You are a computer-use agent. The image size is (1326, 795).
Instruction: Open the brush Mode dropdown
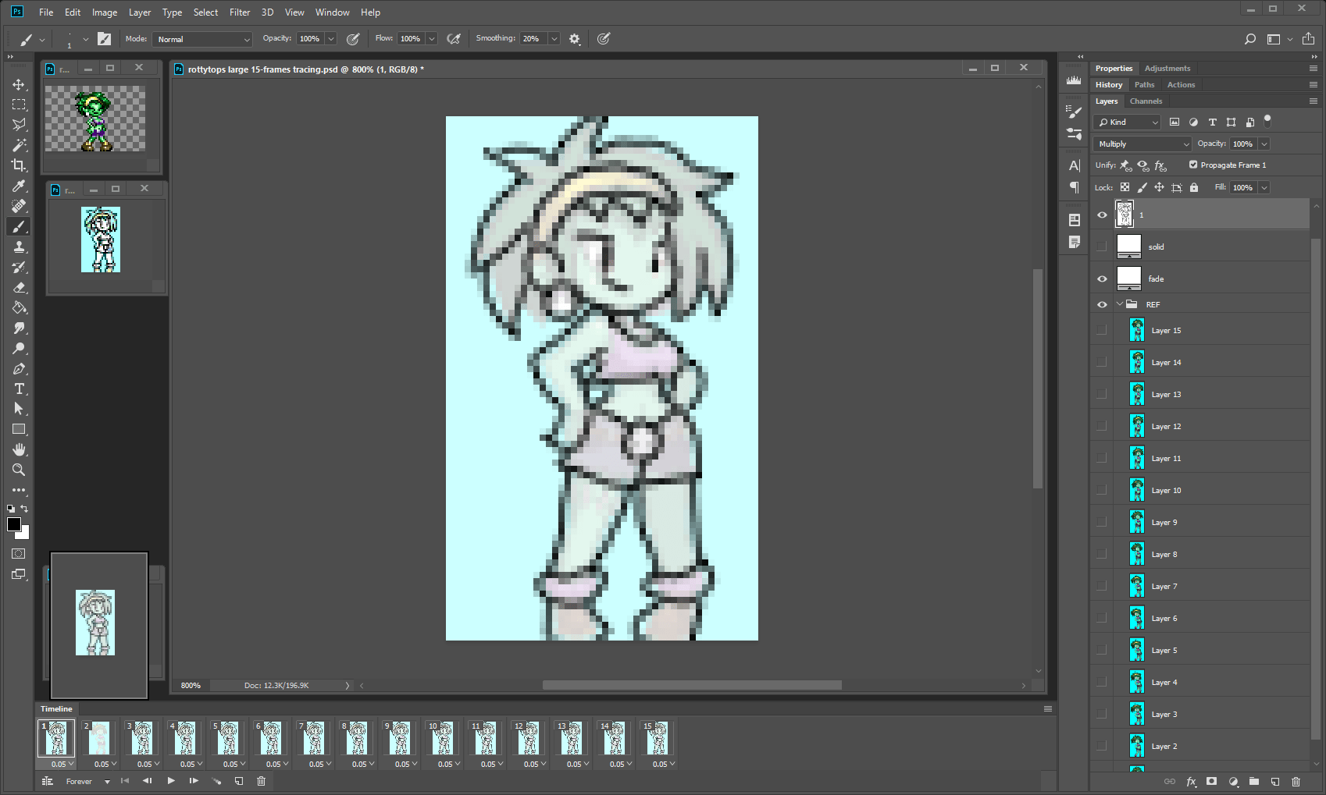point(202,39)
